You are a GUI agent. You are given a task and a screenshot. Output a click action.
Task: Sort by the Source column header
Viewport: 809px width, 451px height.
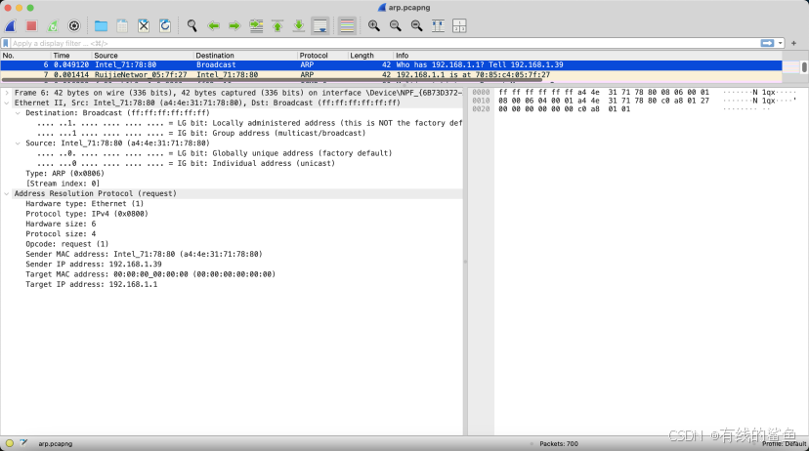point(143,55)
